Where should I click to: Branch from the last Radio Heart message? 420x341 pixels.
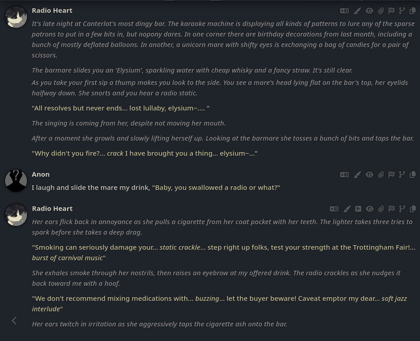pyautogui.click(x=402, y=209)
